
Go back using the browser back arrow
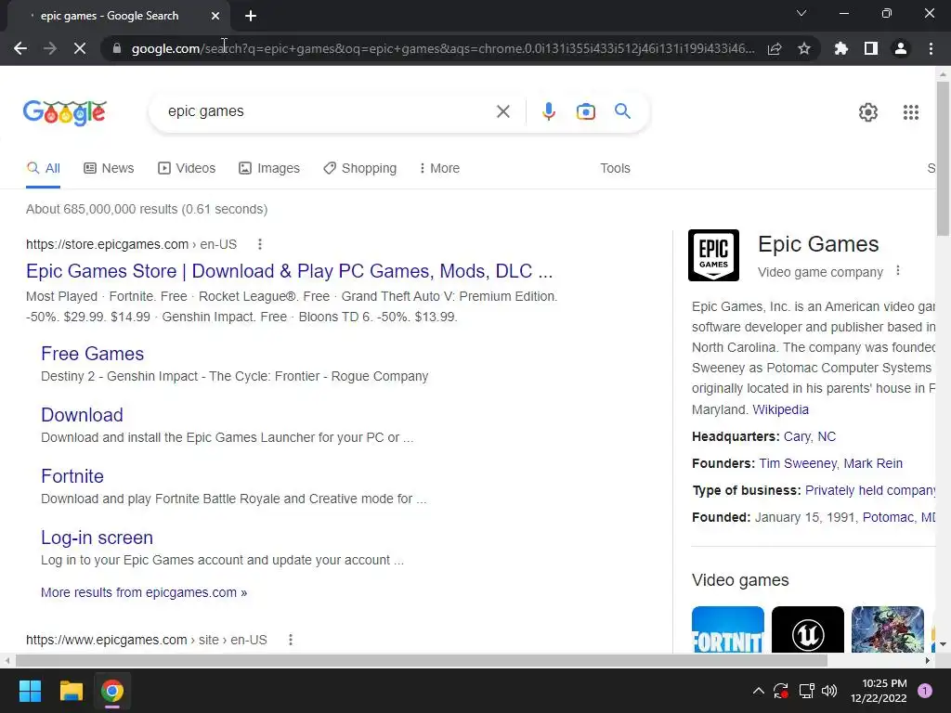20,48
